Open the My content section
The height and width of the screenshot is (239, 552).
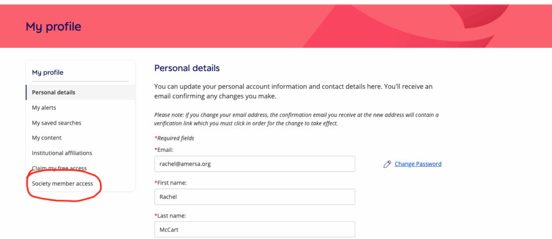47,138
